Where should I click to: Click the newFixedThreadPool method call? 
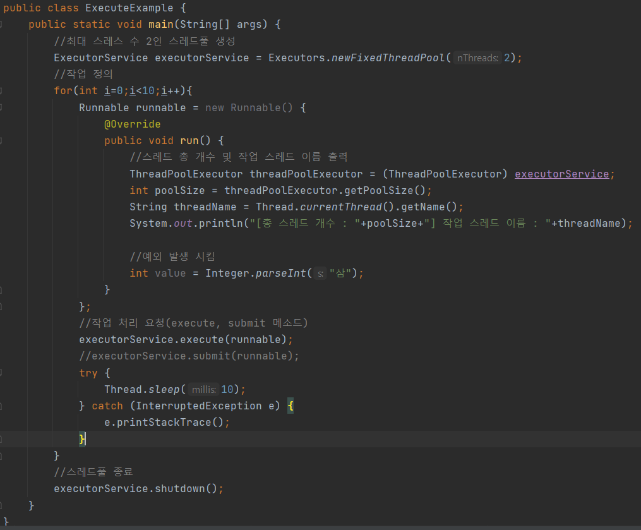pos(388,57)
